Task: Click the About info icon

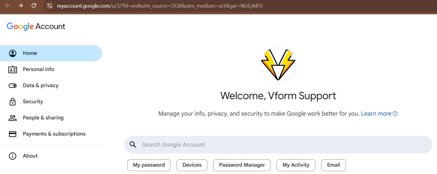Action: (x=12, y=156)
